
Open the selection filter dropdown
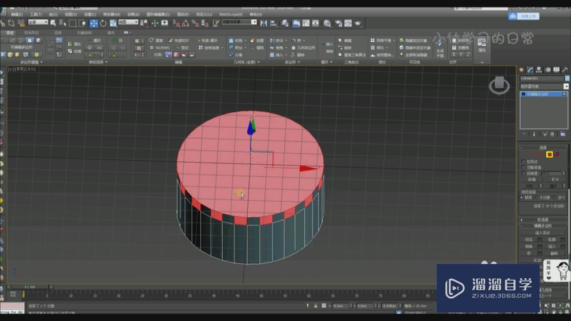click(38, 22)
